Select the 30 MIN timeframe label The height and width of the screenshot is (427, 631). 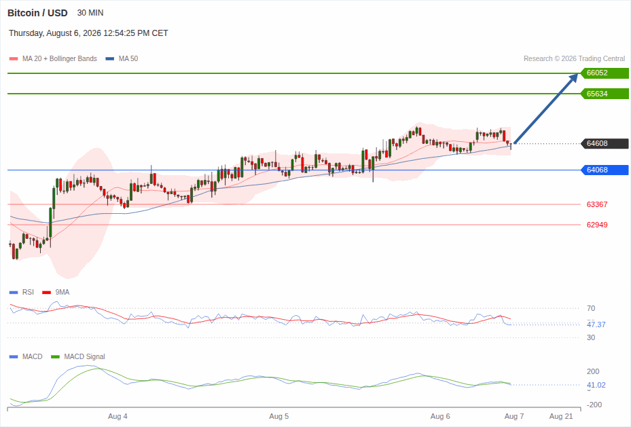pos(90,13)
